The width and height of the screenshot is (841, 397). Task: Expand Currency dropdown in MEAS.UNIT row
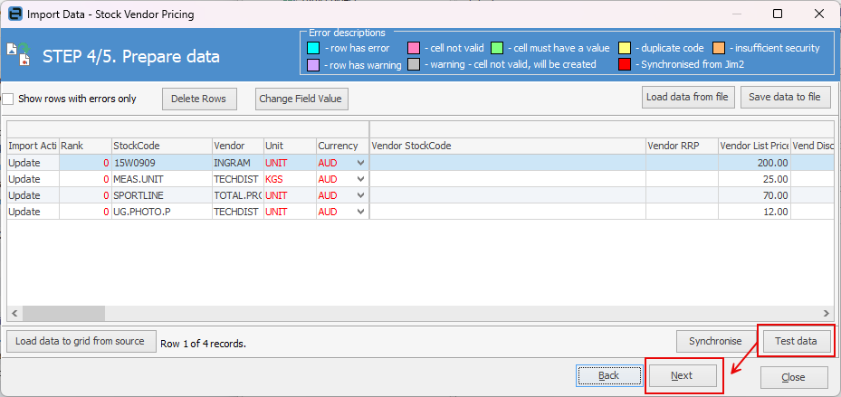[362, 179]
